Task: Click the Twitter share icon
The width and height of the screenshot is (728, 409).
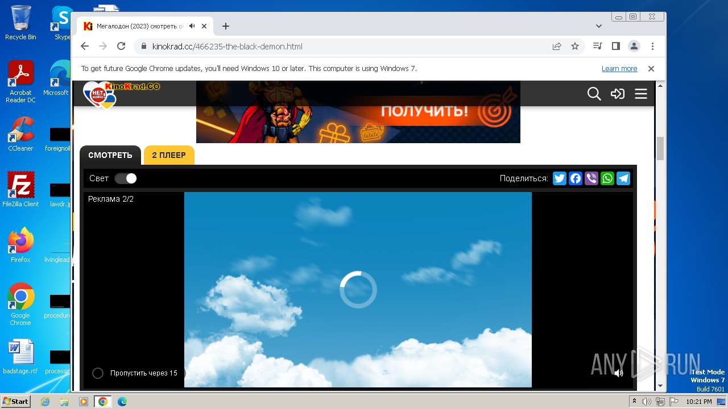Action: (x=560, y=178)
